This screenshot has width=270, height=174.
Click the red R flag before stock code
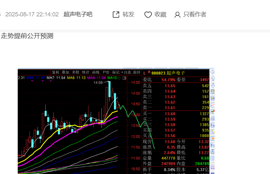tap(149, 72)
